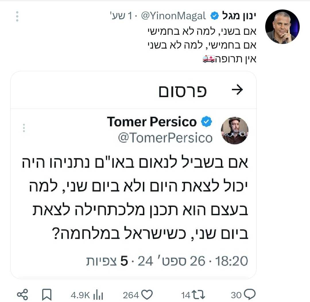The image size is (310, 302).
Task: Open the three-dot menu on Tomer Persico's post
Action: [x=24, y=128]
